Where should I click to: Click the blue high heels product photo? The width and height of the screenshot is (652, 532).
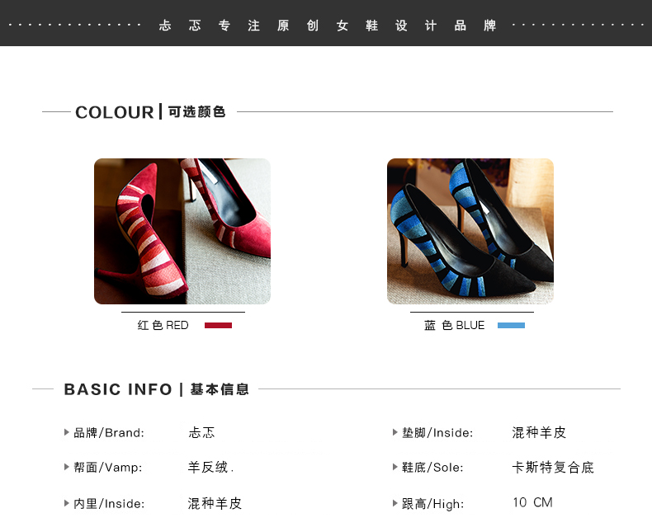click(470, 231)
